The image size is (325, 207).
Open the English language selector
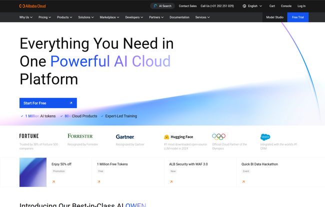coord(252,6)
